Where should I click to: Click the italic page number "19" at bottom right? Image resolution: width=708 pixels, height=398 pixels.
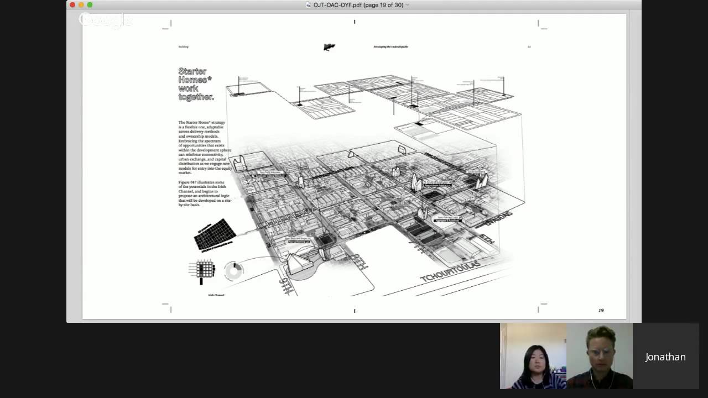pos(601,311)
